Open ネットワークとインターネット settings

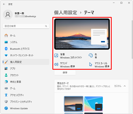(x=26, y=55)
